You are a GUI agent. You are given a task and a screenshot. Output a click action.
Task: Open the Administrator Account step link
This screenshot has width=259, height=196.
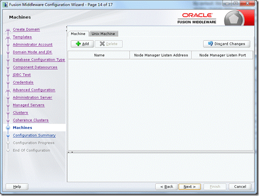click(33, 45)
